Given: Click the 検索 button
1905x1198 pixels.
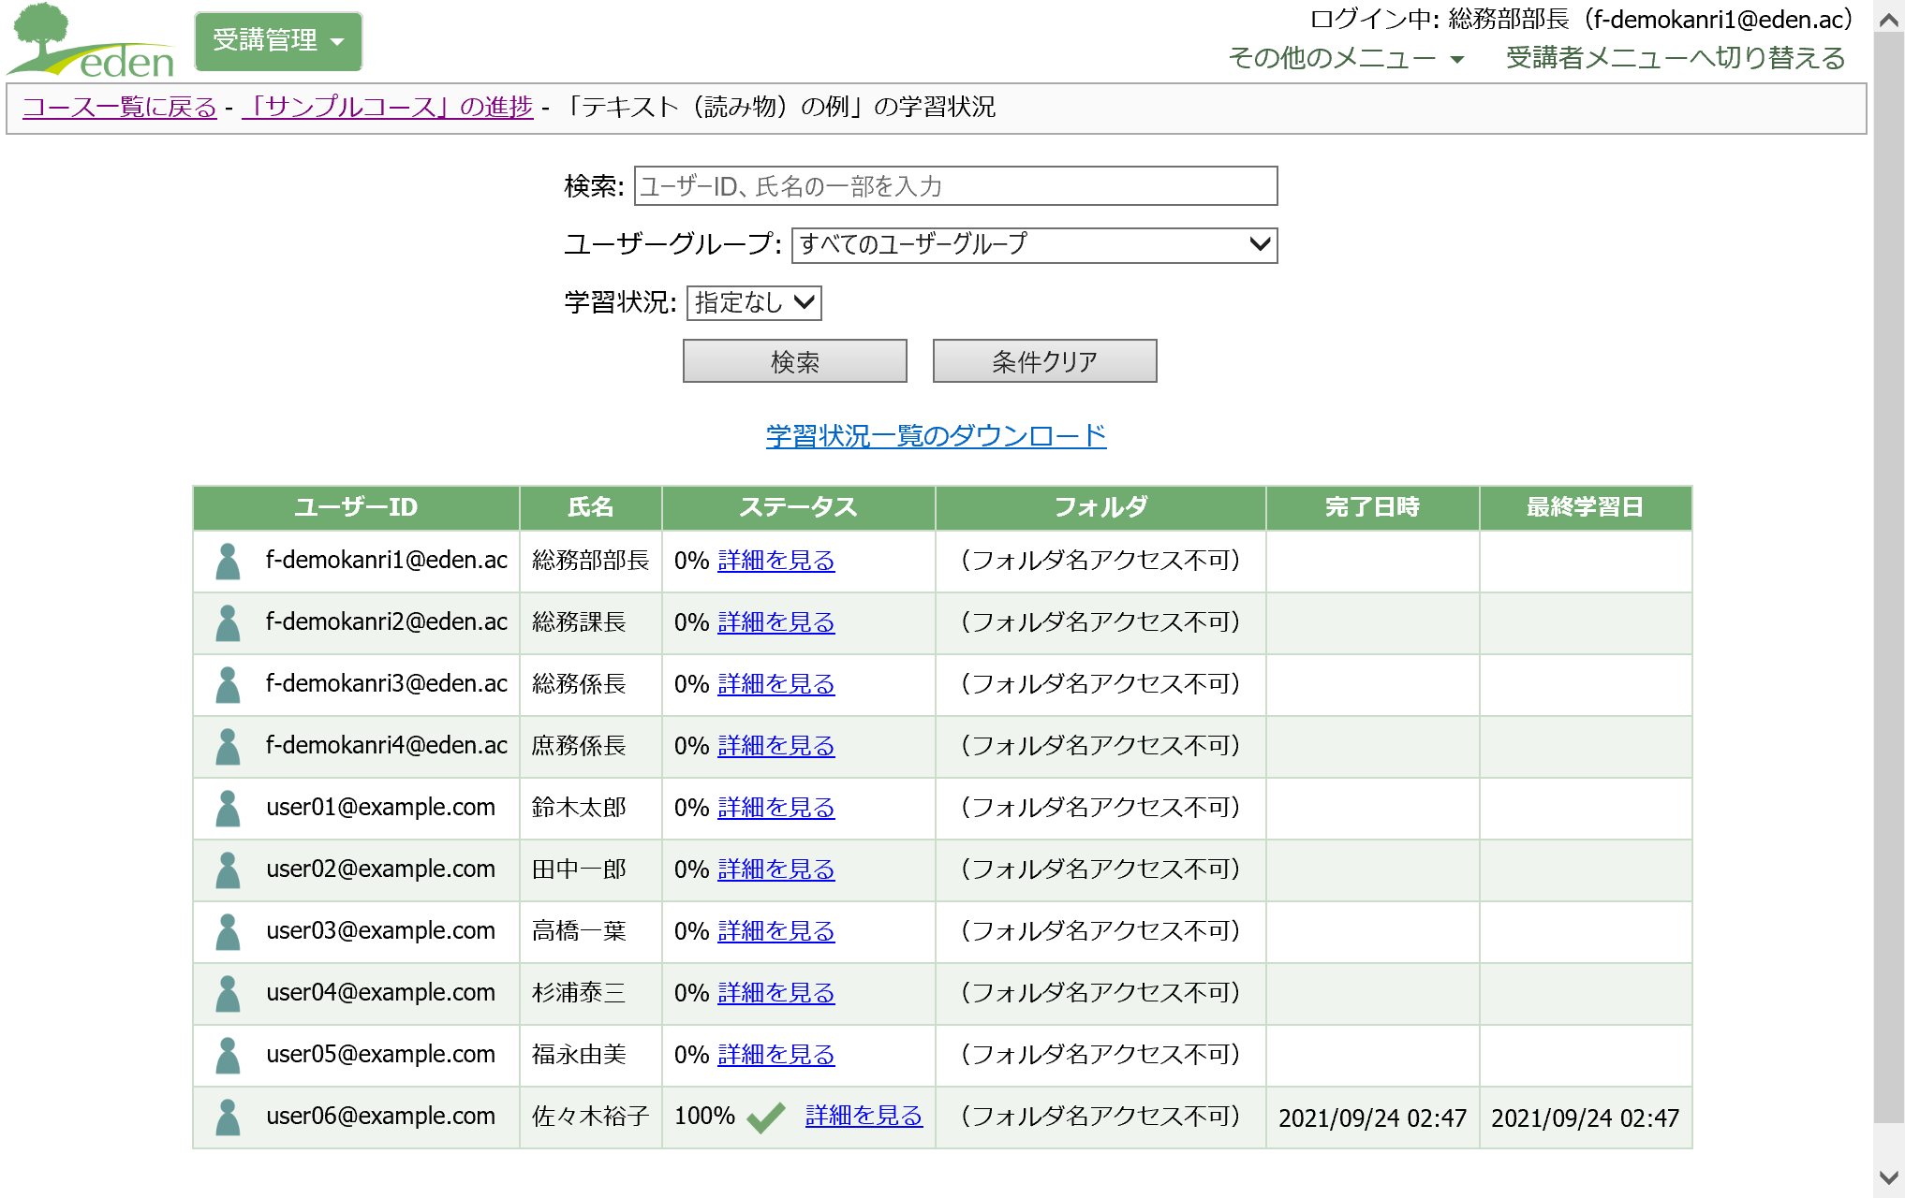Looking at the screenshot, I should pos(795,361).
